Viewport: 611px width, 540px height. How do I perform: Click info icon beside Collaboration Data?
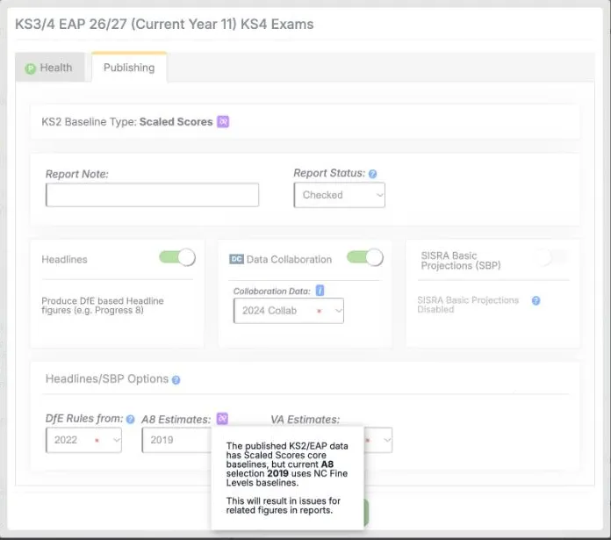[320, 291]
